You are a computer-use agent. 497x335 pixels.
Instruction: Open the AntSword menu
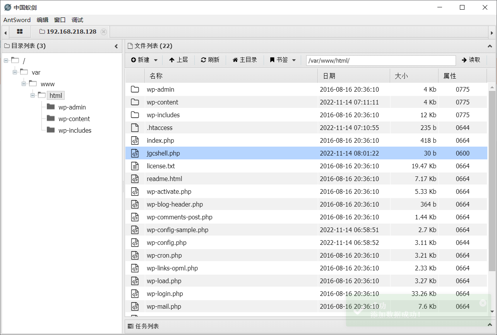pos(17,20)
